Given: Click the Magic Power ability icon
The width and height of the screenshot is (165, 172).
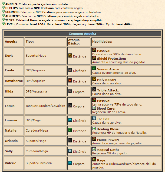Looking at the screenshot, I should tap(94, 139).
